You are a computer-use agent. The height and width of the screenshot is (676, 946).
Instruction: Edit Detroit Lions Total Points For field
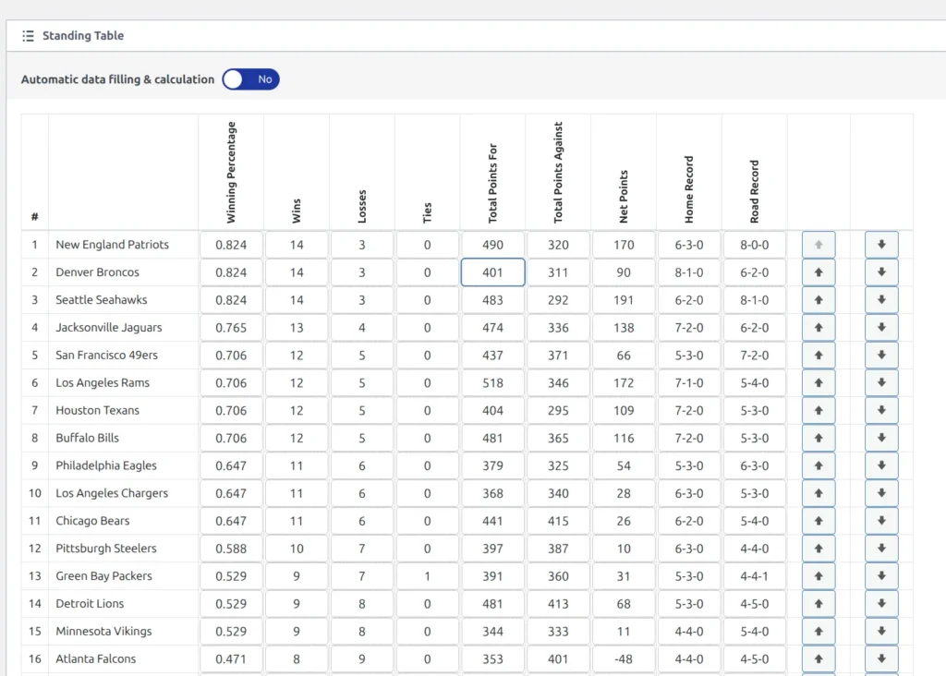pos(492,604)
